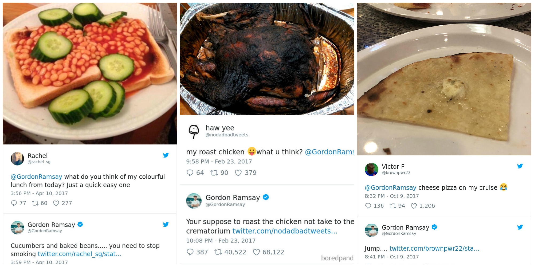Click the @GordonRamsay mention in Victor's tweet
Viewport: 534px width, 267px height.
tap(390, 188)
